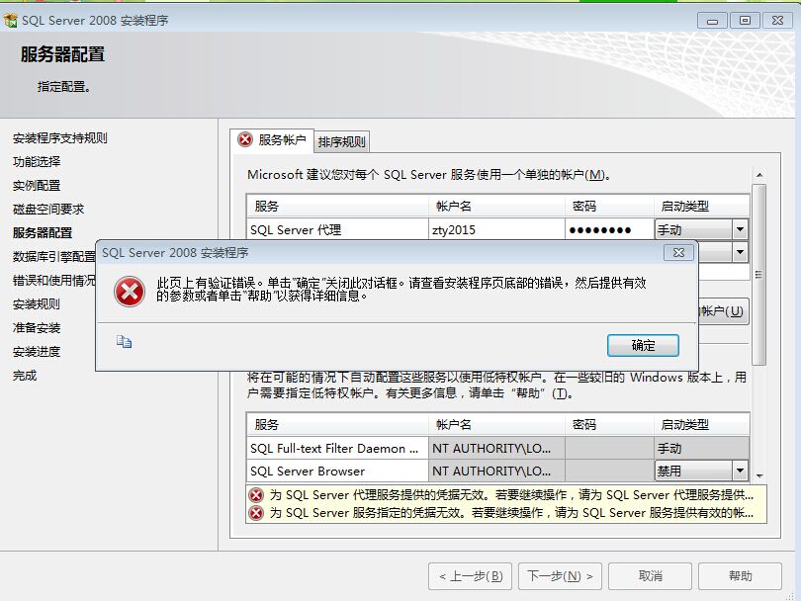
Task: Maximize the SQL Server 2008 setup window
Action: (745, 21)
